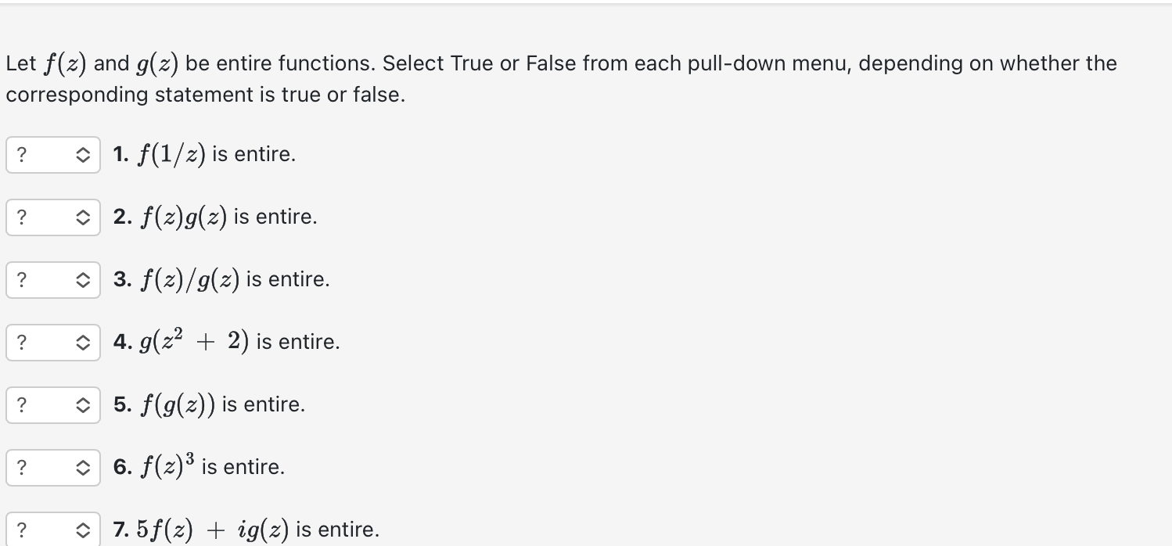This screenshot has width=1172, height=546.
Task: Open the dropdown for f(g(z)) is entire
Action: [x=52, y=404]
